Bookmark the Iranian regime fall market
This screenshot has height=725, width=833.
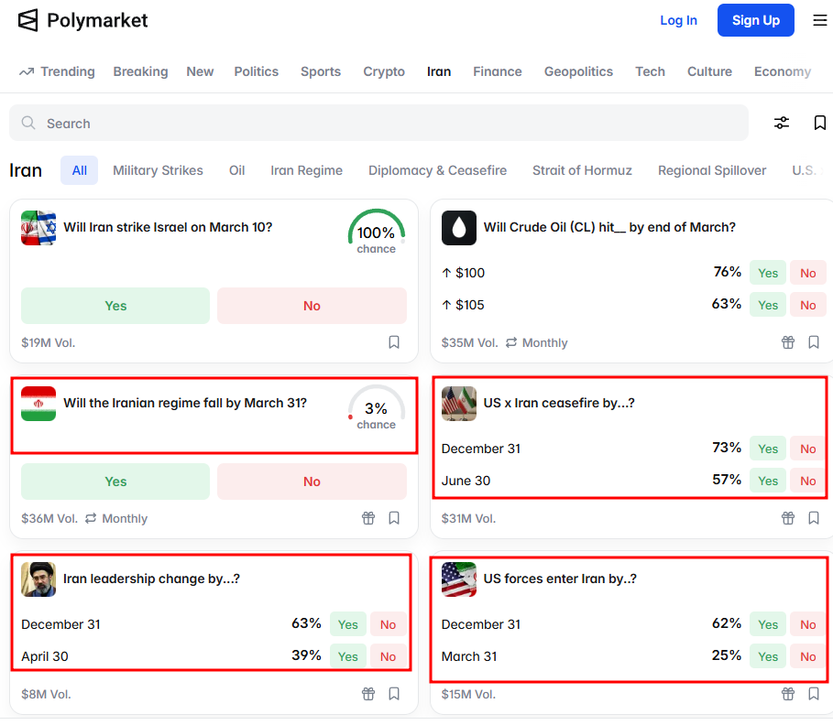coord(394,518)
